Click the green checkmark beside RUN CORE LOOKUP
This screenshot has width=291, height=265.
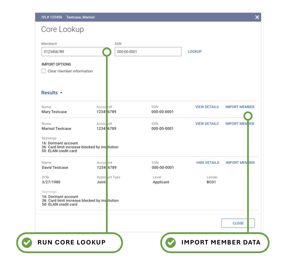coord(27,242)
